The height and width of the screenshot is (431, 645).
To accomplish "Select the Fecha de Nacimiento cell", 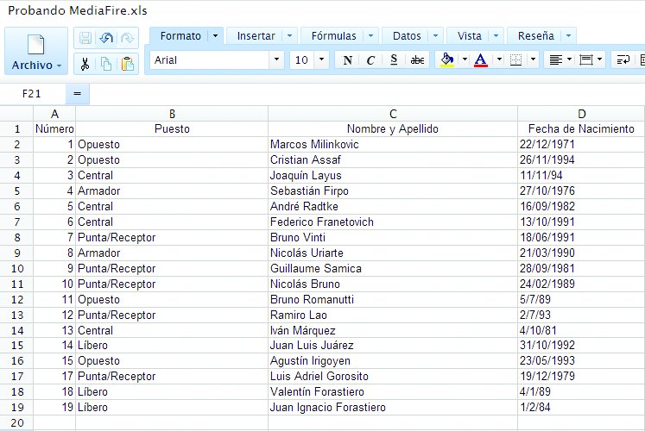I will coord(581,129).
